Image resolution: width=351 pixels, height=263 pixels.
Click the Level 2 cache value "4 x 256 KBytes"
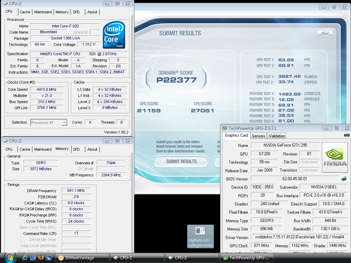[110, 102]
